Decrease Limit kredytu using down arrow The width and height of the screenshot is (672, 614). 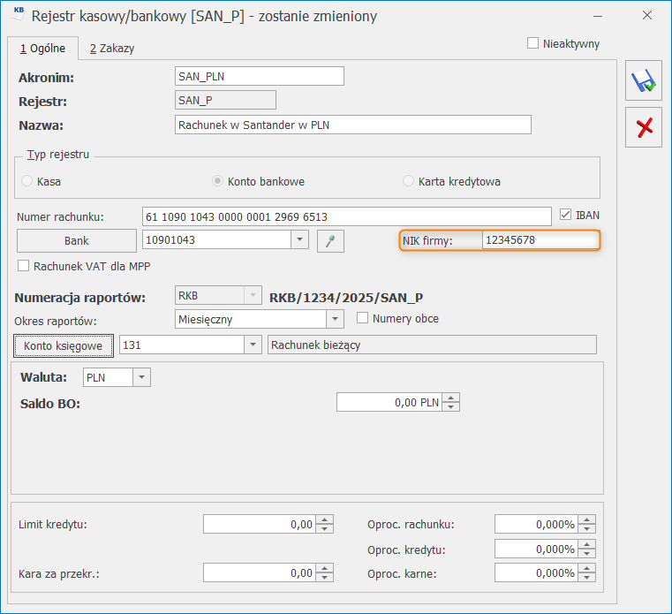pyautogui.click(x=325, y=529)
